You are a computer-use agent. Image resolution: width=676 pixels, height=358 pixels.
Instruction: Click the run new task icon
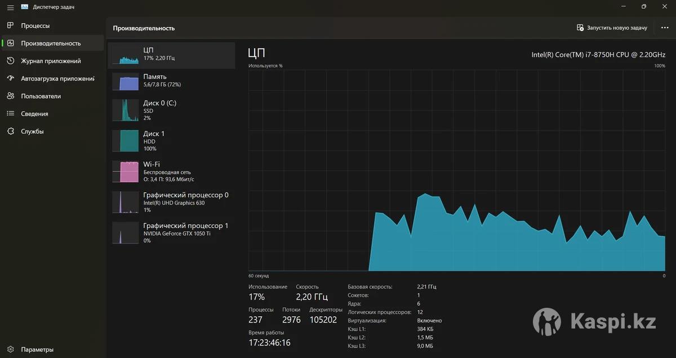580,28
